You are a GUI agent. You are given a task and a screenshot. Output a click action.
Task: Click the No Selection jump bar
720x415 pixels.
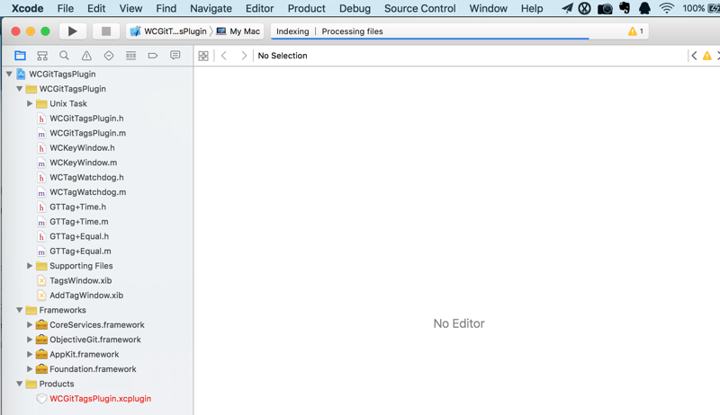point(283,56)
